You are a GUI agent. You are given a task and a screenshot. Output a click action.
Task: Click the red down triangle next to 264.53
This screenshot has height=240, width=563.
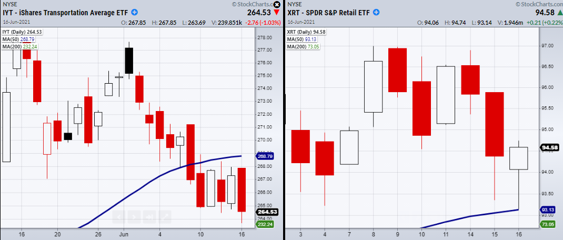click(x=276, y=13)
